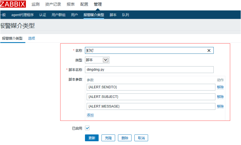Switch to the 选项 tab

[31, 38]
